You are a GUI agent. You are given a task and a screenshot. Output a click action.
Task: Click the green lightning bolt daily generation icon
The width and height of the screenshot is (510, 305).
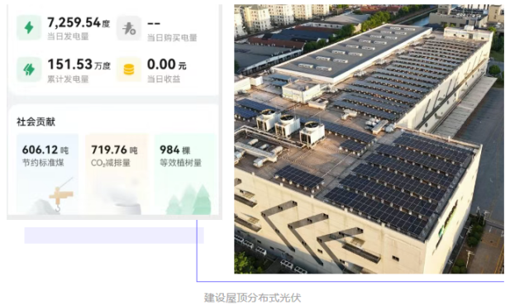pyautogui.click(x=29, y=27)
